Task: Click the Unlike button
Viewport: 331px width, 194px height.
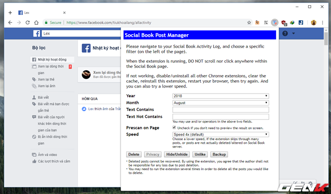Action: pos(200,154)
